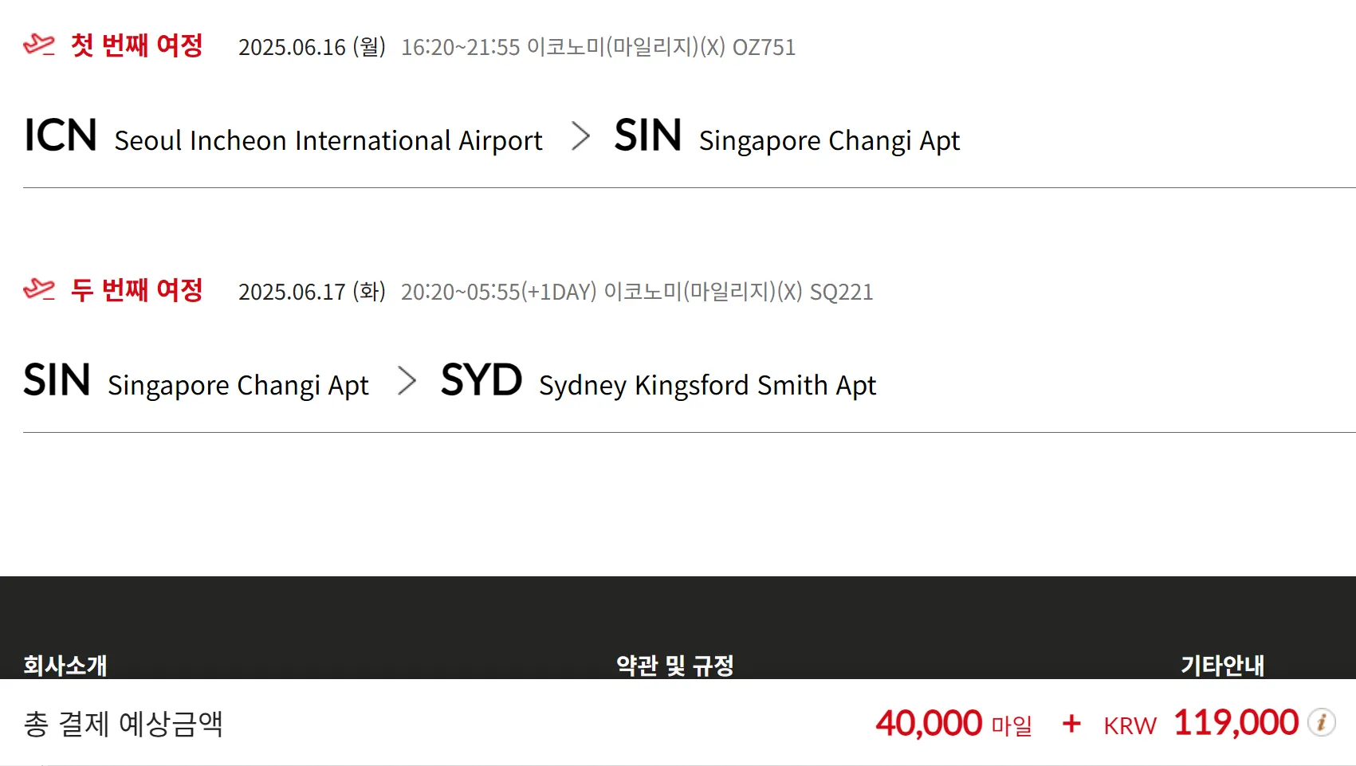Click the 2025.06.16 (월) departure date

coord(312,48)
